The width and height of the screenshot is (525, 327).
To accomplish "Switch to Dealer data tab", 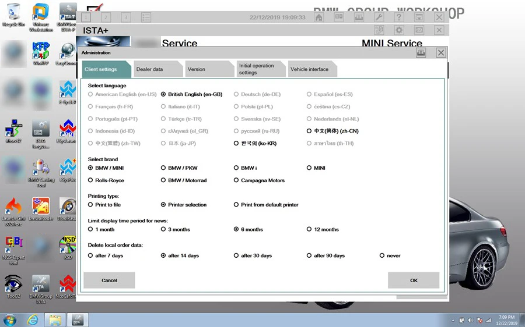I will (x=157, y=69).
